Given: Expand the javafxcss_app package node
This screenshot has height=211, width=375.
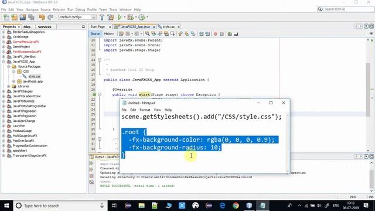Looking at the screenshot, I should (x=13, y=81).
